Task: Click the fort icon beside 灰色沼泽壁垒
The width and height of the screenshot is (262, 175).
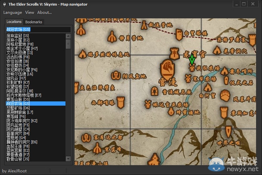Action: (x=76, y=88)
